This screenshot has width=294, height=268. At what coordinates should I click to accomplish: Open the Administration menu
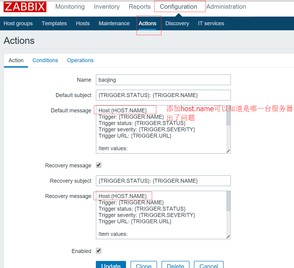[x=226, y=7]
